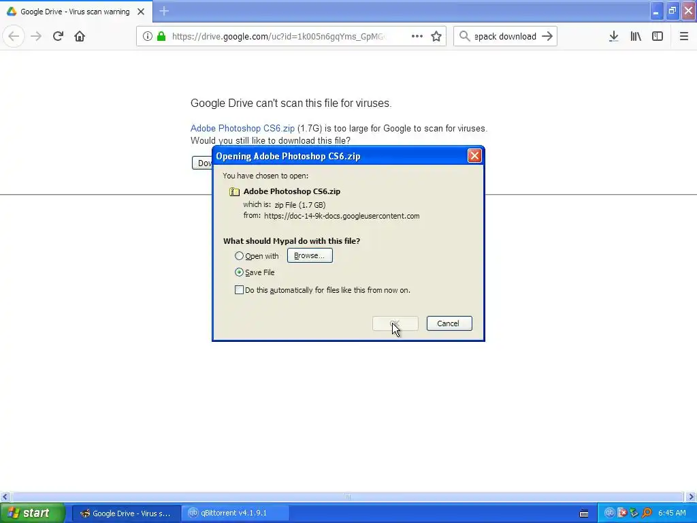Image resolution: width=697 pixels, height=523 pixels.
Task: Click into the search box text
Action: [505, 37]
